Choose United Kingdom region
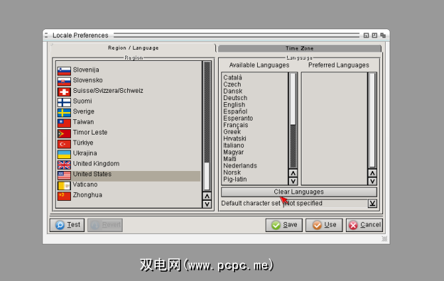Viewport: 444px width, 281px height. click(96, 164)
